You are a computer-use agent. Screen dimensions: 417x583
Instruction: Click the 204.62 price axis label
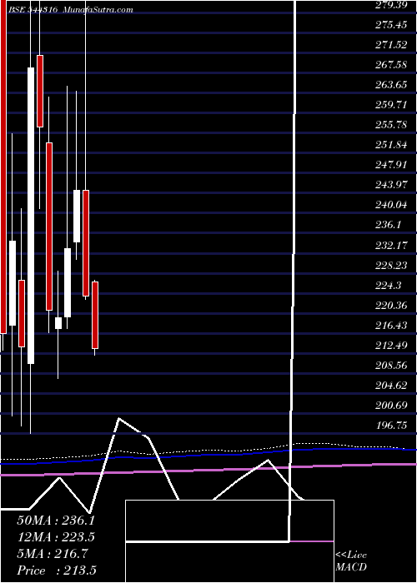[392, 386]
